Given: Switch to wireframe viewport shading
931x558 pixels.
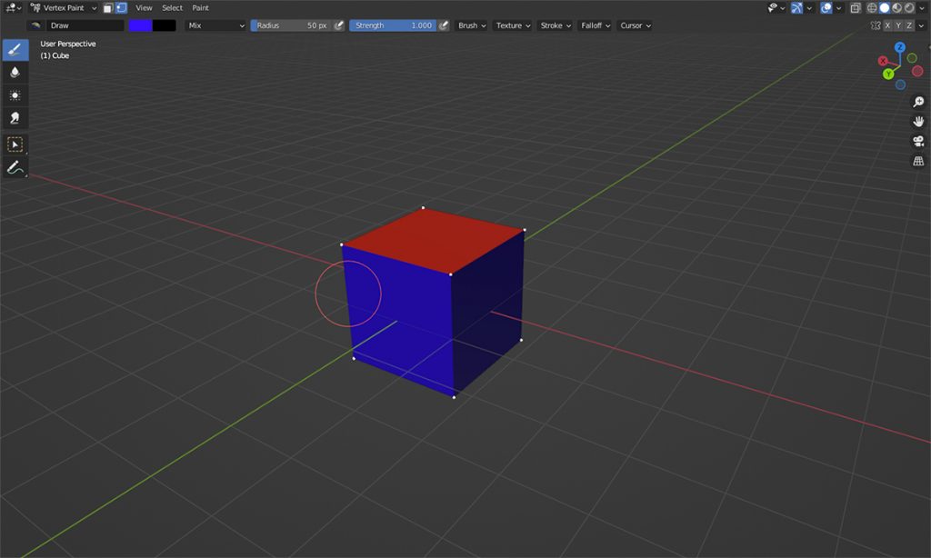Looking at the screenshot, I should point(872,7).
